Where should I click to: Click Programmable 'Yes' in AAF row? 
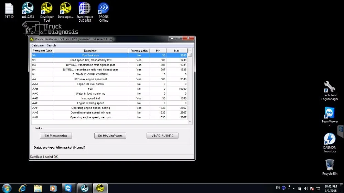click(139, 108)
